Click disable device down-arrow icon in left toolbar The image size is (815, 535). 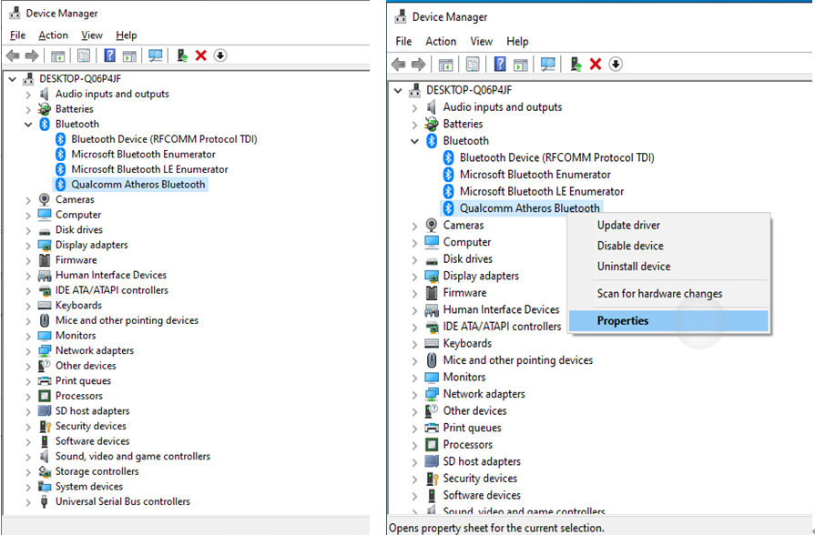point(220,56)
